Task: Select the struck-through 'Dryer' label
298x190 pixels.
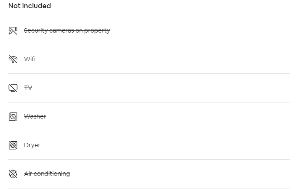Action: (x=32, y=145)
